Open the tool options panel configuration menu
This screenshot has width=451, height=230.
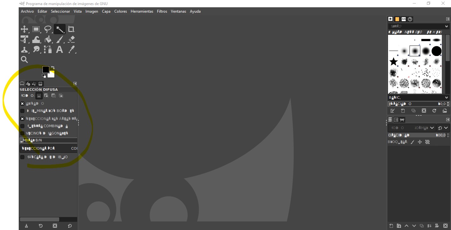click(75, 84)
